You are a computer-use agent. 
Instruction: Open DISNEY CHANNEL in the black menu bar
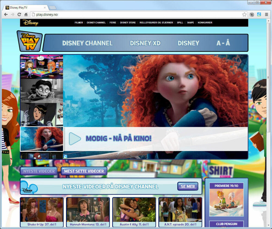point(96,23)
